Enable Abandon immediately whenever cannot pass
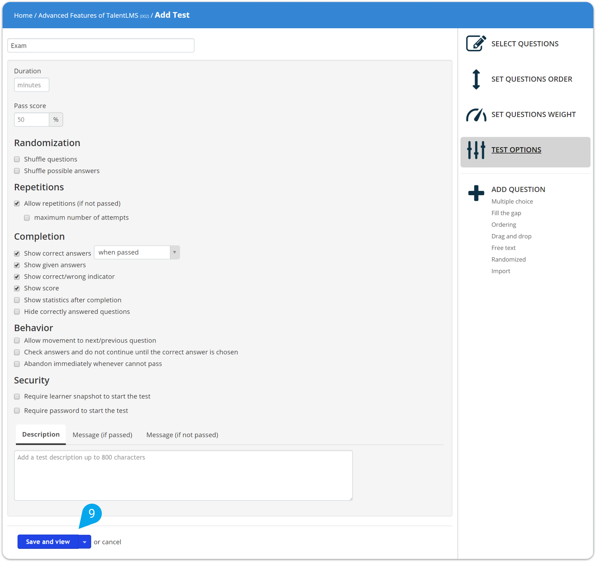The image size is (596, 562). pyautogui.click(x=17, y=364)
